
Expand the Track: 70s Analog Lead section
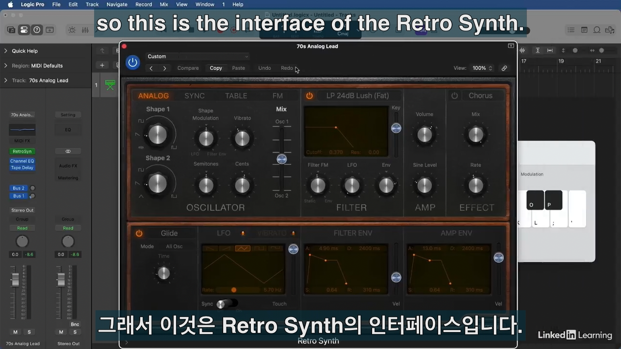tap(6, 80)
